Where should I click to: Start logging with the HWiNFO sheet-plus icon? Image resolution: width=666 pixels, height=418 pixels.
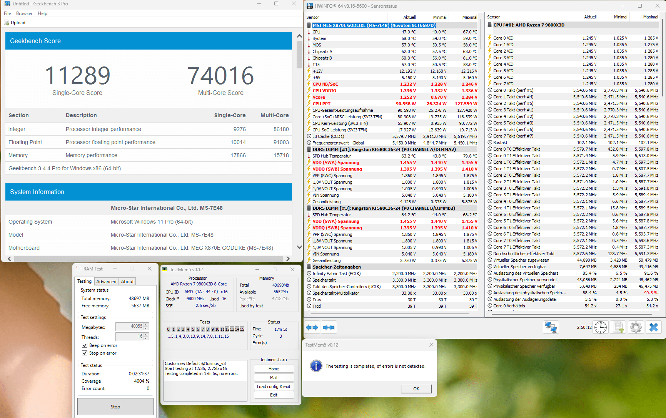pos(618,327)
